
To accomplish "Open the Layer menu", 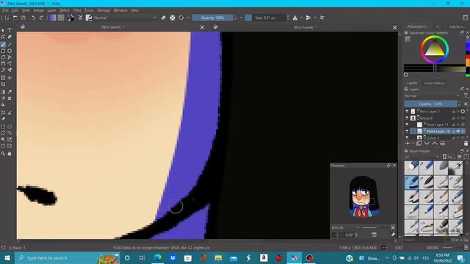I will (x=51, y=10).
